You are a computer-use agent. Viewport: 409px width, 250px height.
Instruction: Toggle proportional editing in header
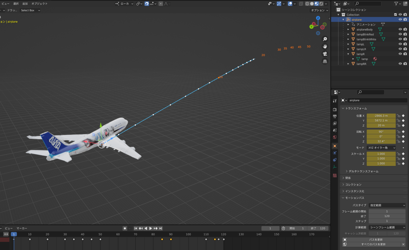[161, 4]
